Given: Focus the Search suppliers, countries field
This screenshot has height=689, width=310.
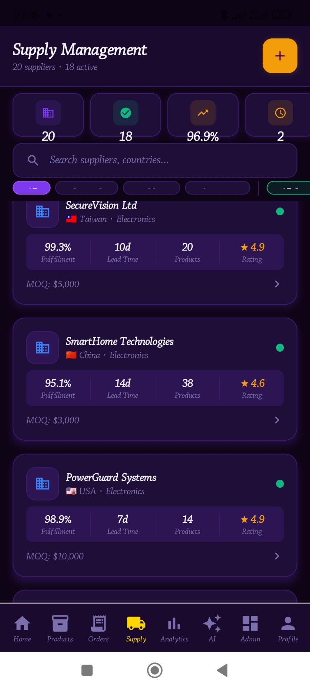Looking at the screenshot, I should 165,160.
